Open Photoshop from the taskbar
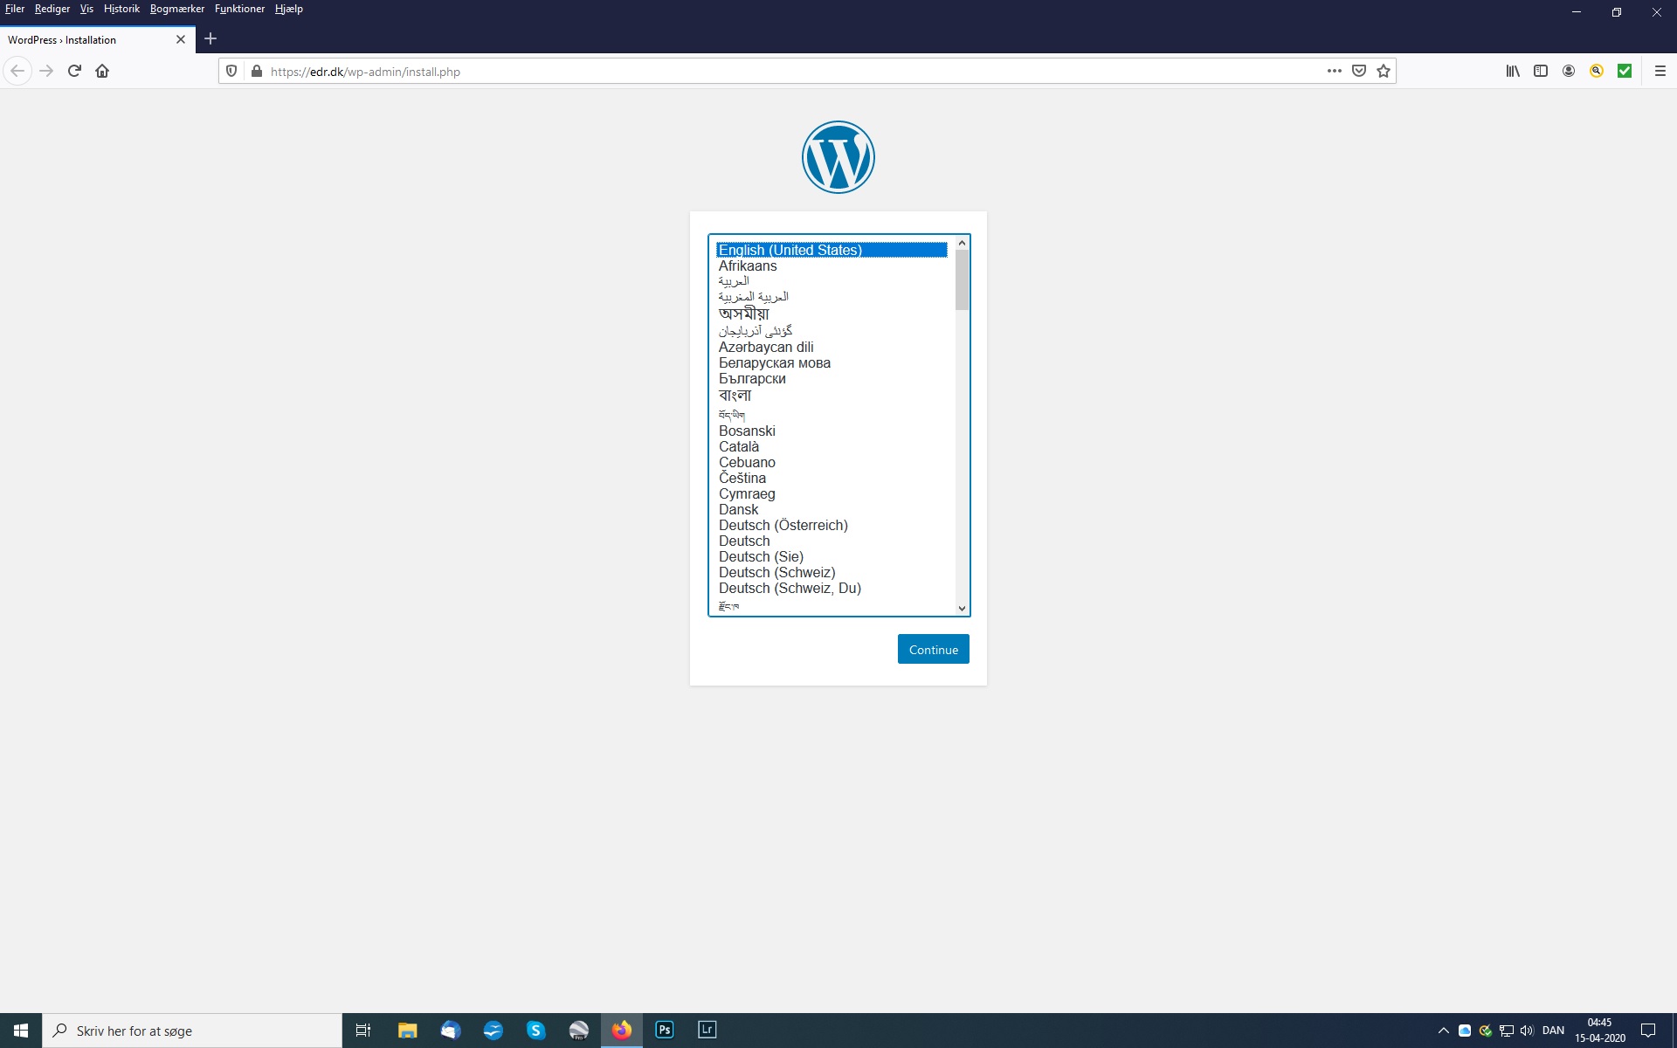This screenshot has width=1677, height=1048. (x=665, y=1030)
